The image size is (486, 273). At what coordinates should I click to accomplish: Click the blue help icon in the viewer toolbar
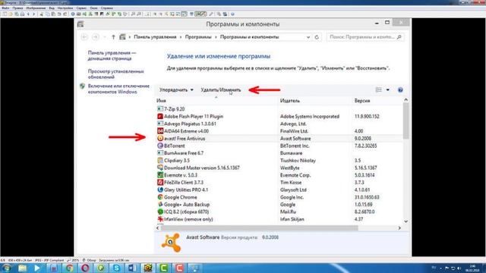[232, 14]
